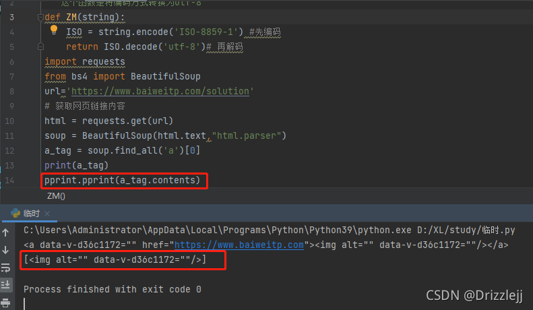The image size is (533, 310).
Task: Click the down arrow in run console toolbar
Action: [6, 250]
